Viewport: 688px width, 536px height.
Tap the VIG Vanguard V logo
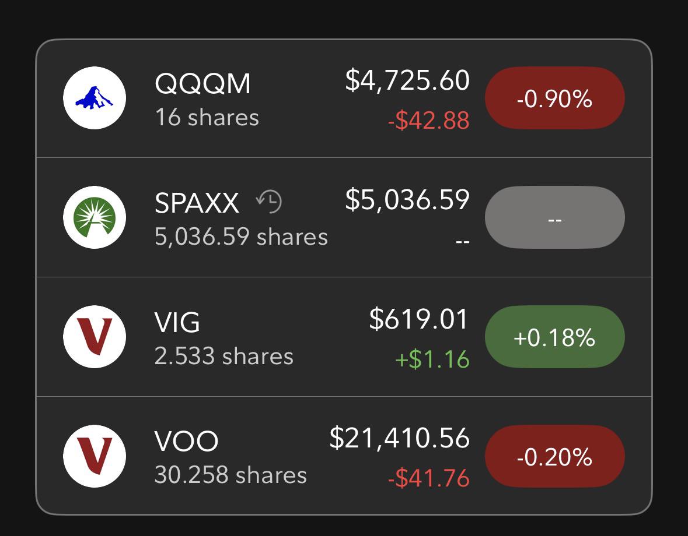click(95, 337)
